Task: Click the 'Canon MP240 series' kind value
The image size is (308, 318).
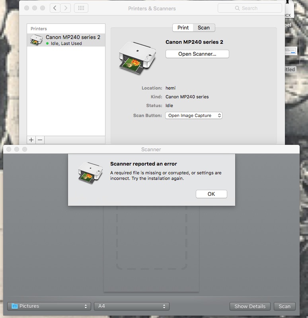Action: click(187, 97)
